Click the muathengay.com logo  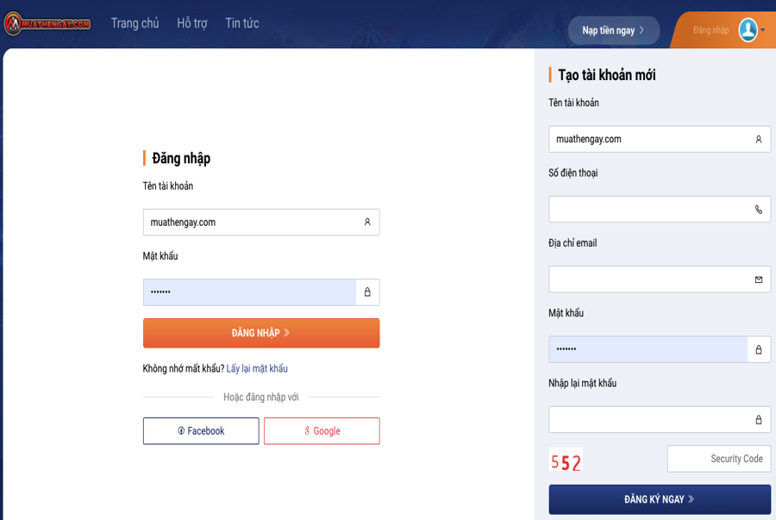tap(47, 23)
